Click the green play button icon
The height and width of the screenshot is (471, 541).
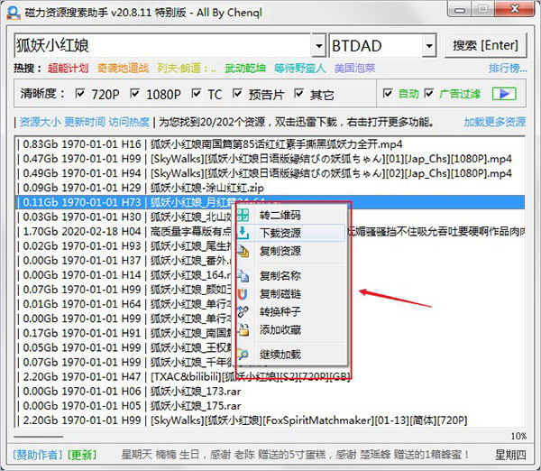(x=504, y=93)
